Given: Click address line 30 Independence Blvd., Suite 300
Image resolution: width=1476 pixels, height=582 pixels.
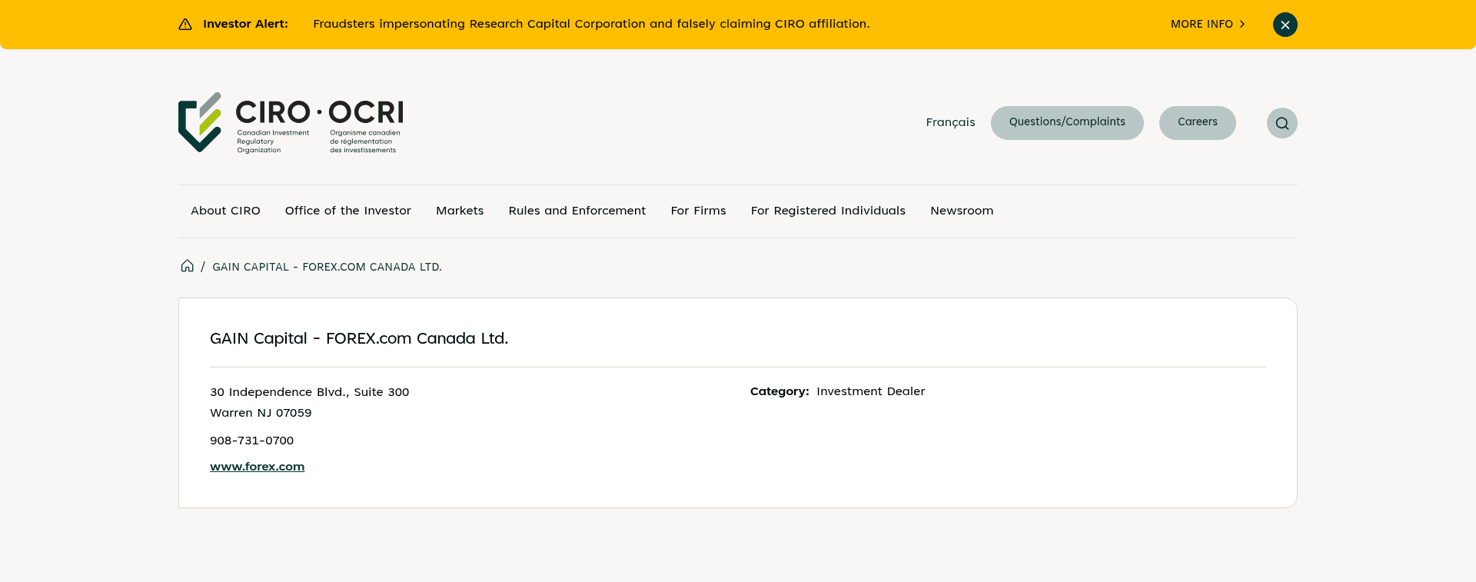Looking at the screenshot, I should [x=309, y=392].
